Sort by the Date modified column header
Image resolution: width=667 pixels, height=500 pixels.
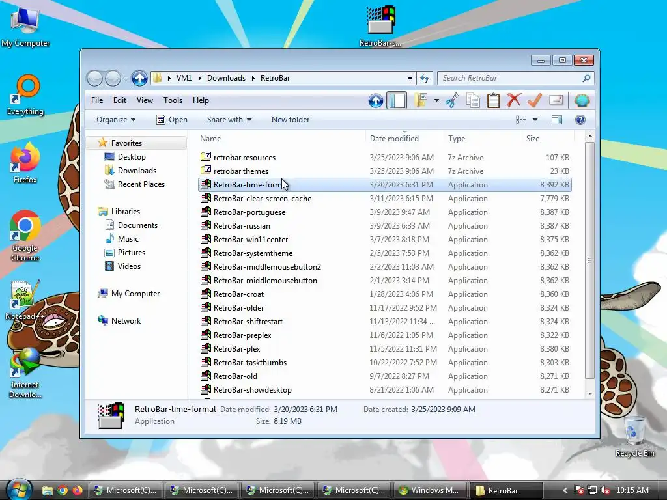pos(394,139)
